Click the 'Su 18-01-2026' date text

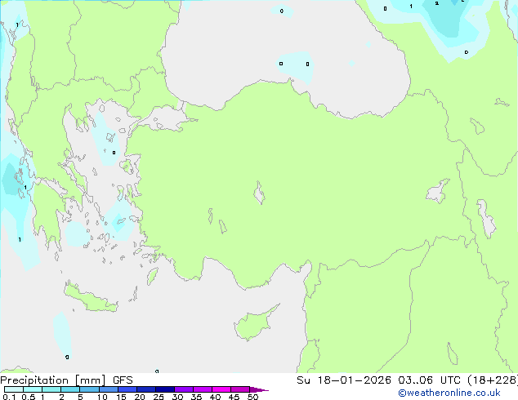344,380
